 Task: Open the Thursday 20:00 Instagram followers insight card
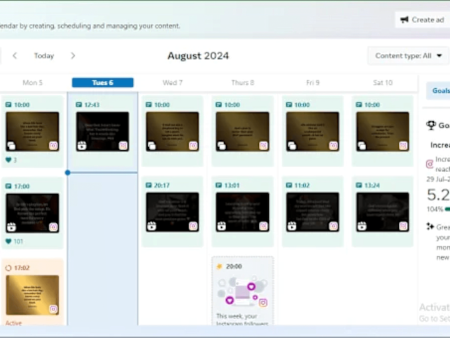click(242, 291)
